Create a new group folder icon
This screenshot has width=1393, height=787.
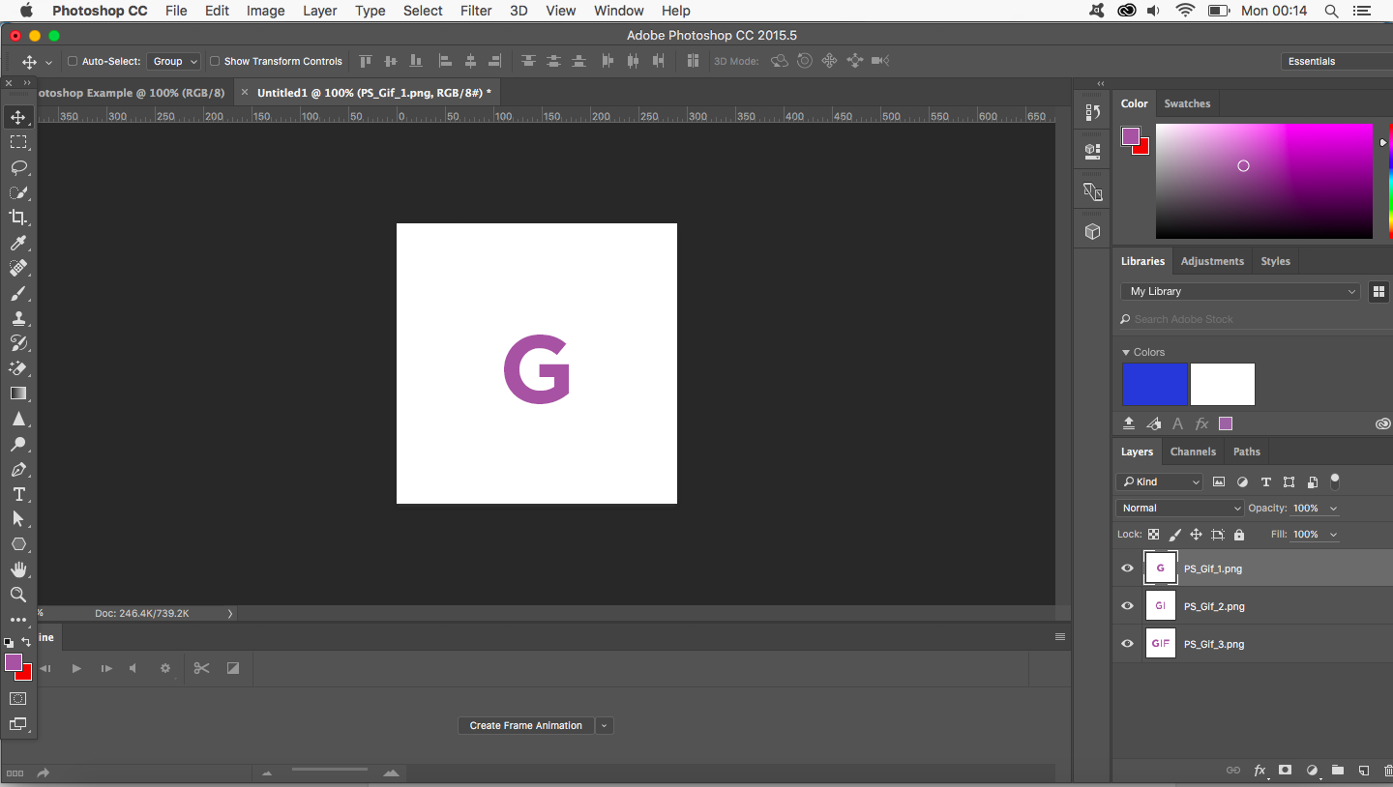coord(1338,771)
